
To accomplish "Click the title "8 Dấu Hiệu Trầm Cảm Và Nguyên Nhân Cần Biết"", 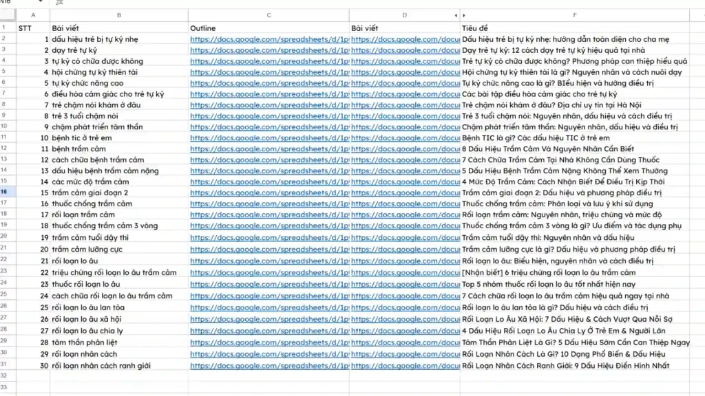I will click(548, 149).
